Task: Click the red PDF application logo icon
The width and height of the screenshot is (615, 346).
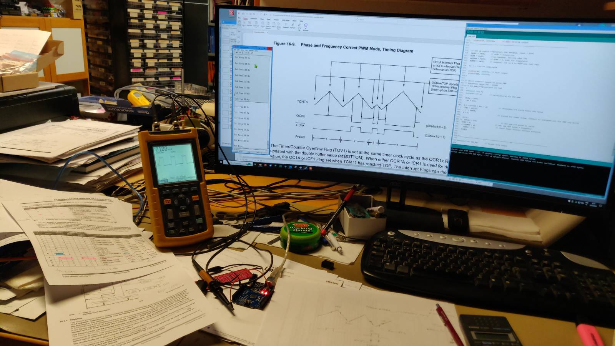Action: (x=231, y=13)
